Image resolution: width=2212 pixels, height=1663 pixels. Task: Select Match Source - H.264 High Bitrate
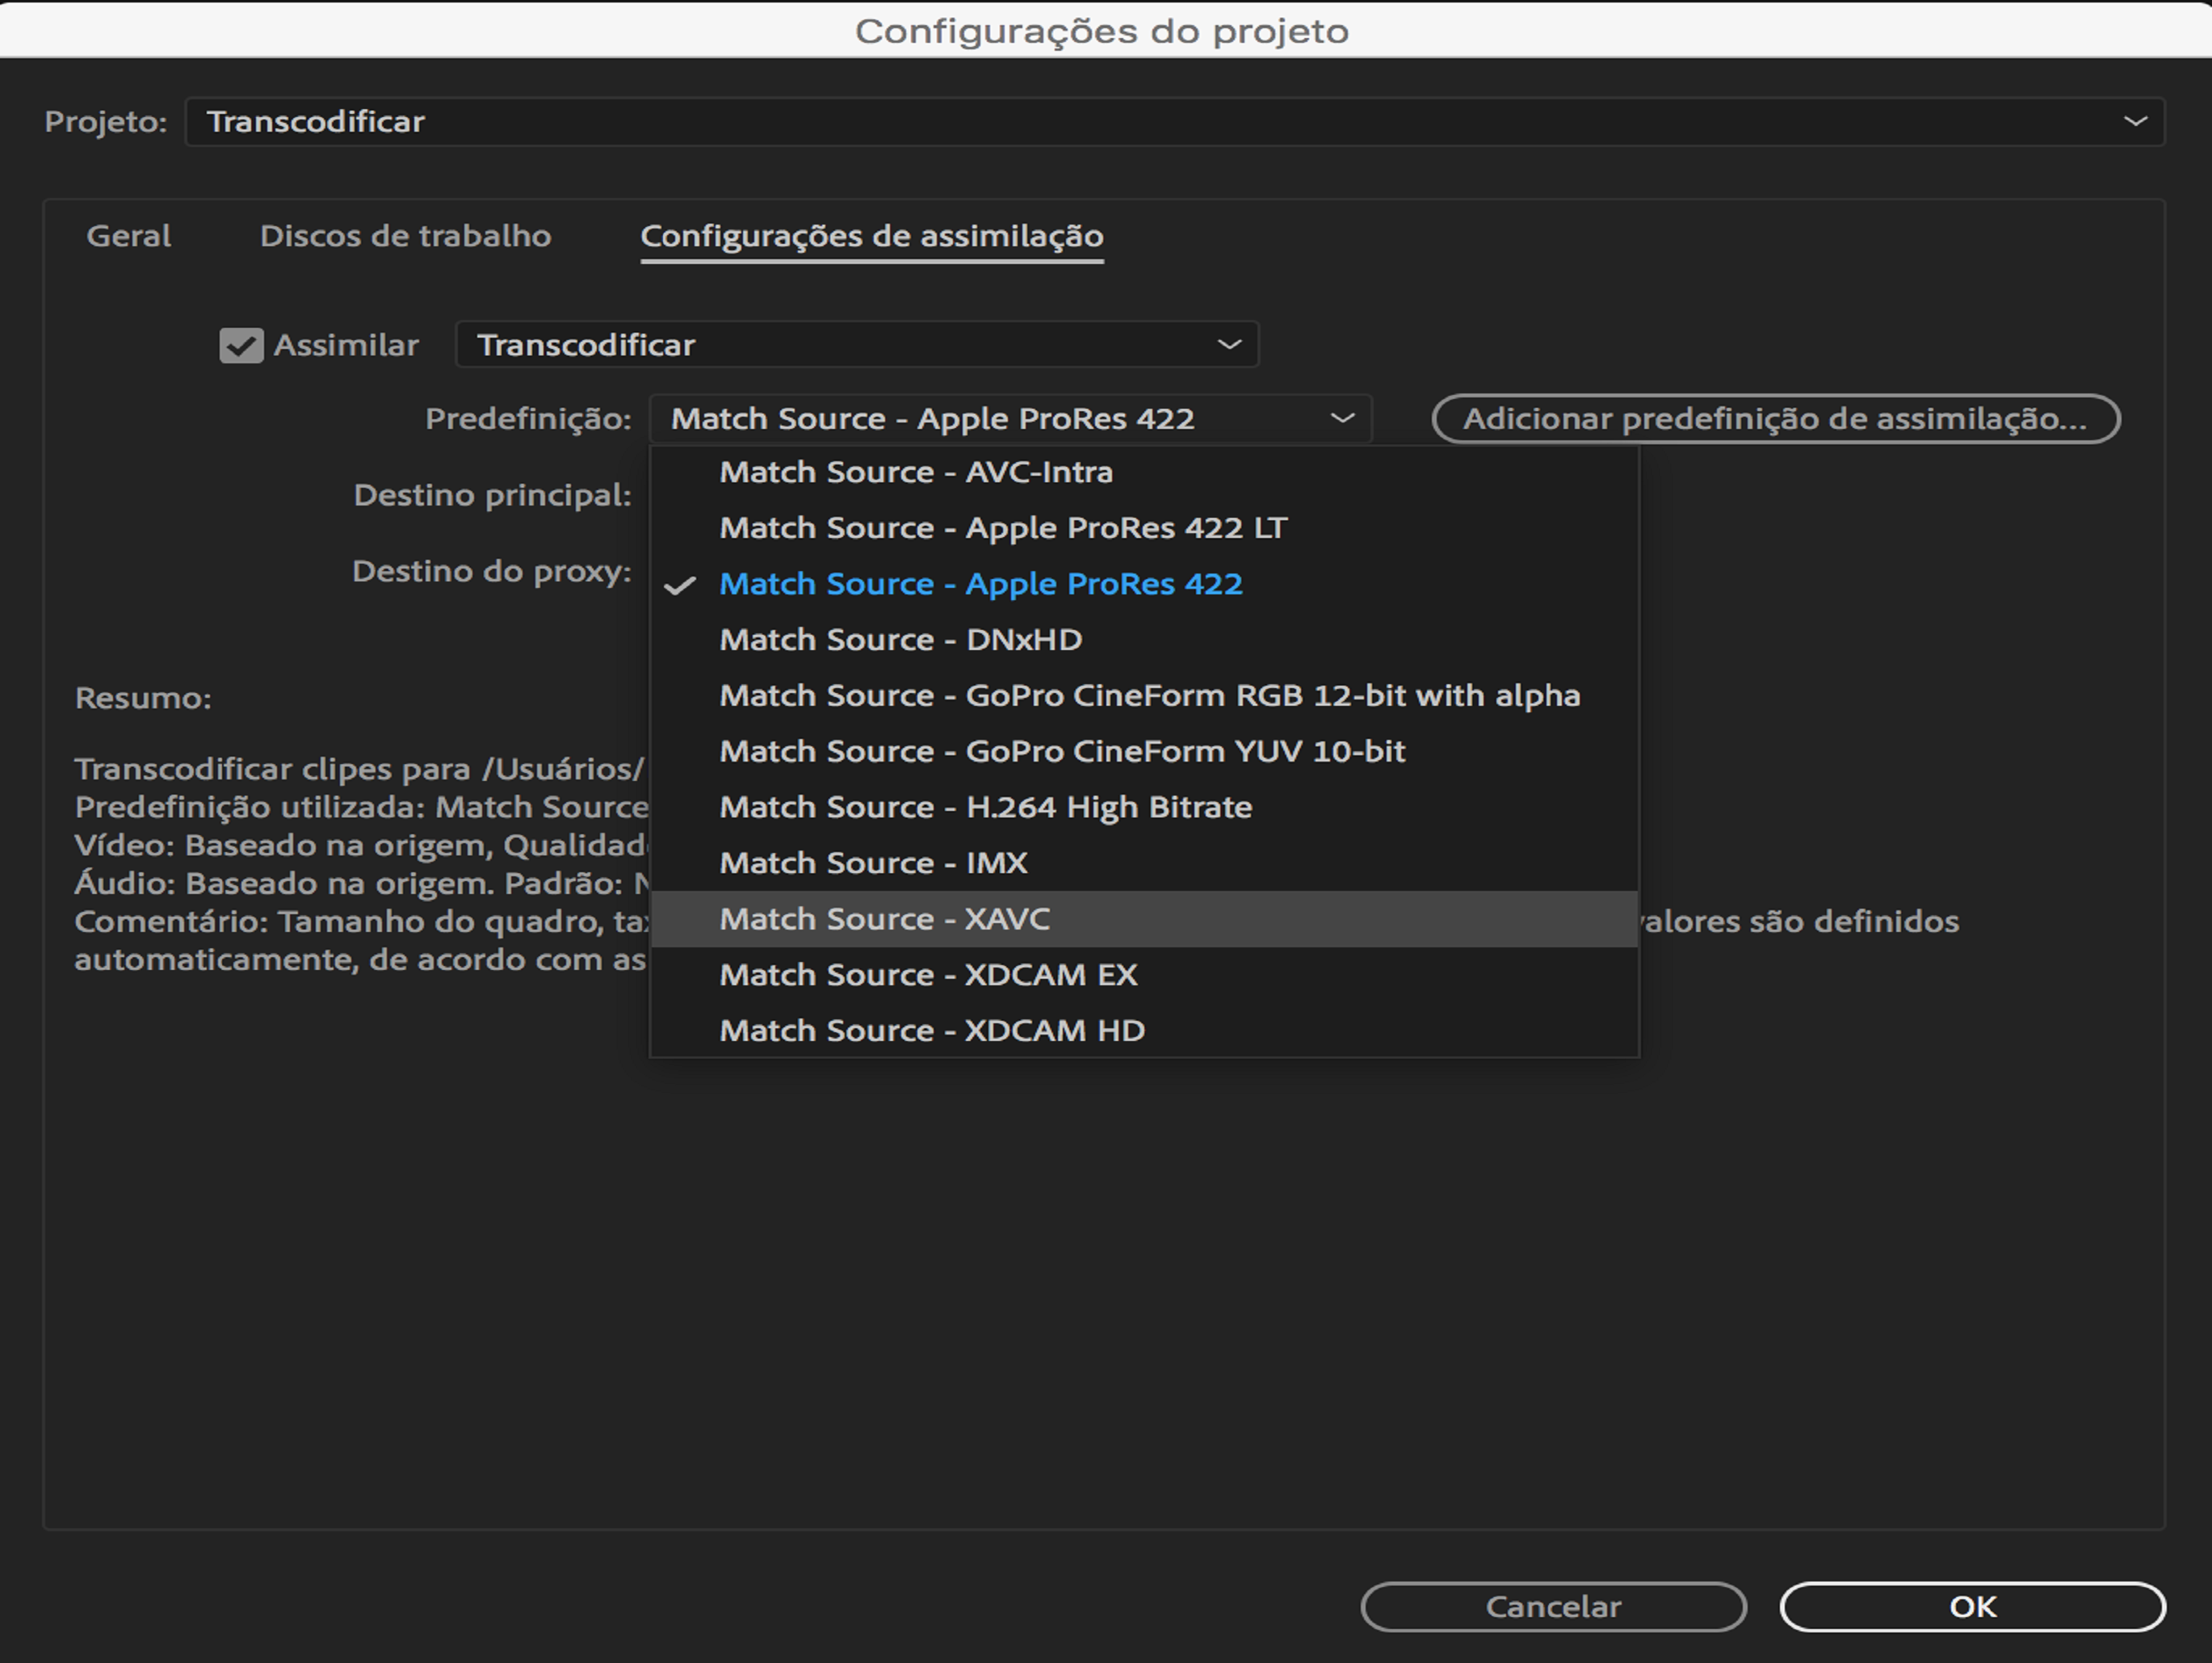(x=985, y=808)
